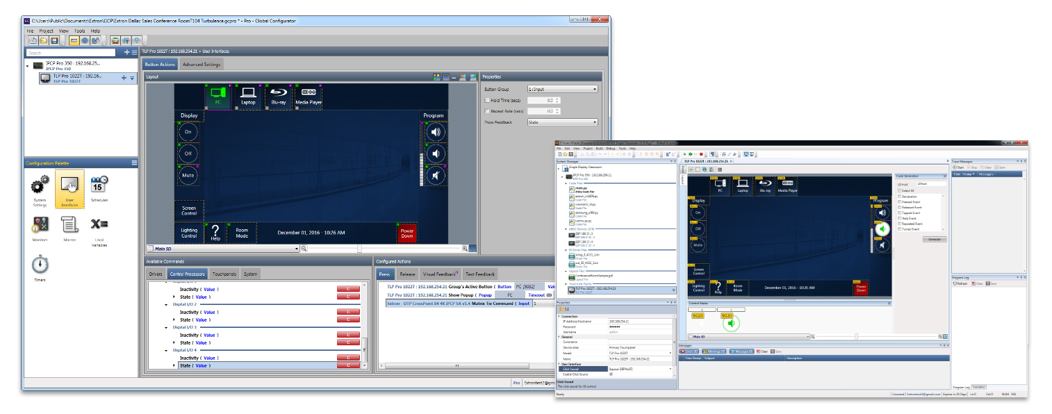Collapse IPCP Pro 350 tree node in Configurator
Viewport: 1052px width, 414px height.
pos(28,66)
